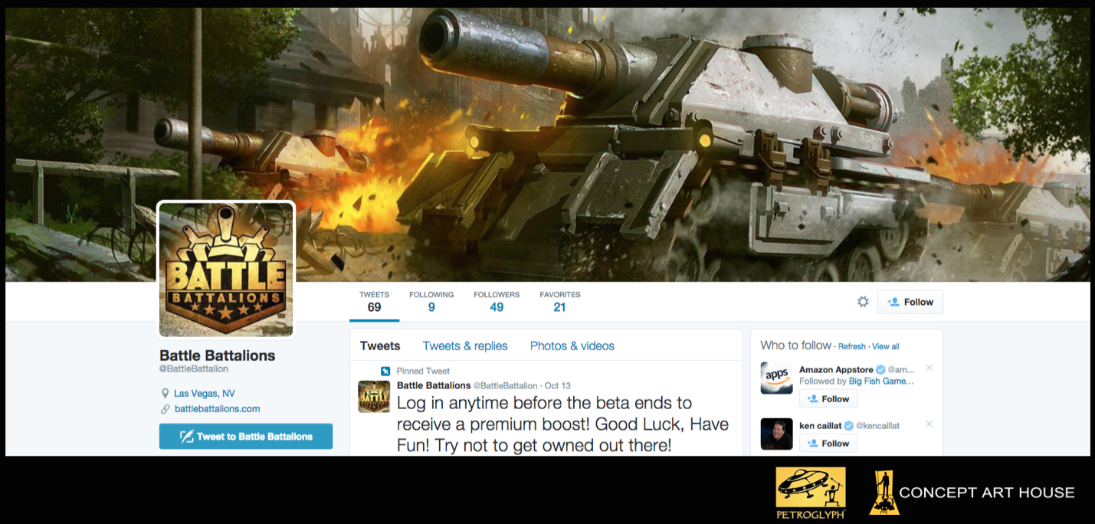
Task: Follow the ken caillat account
Action: 828,443
